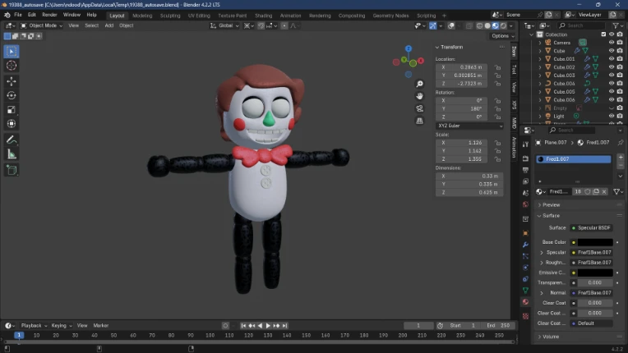Open the Object Data properties tab

click(525, 291)
